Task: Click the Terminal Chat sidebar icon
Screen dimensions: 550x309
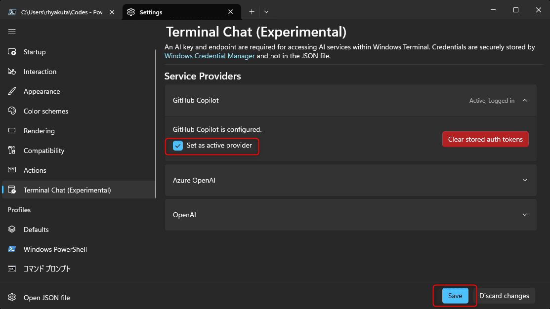Action: [x=12, y=190]
